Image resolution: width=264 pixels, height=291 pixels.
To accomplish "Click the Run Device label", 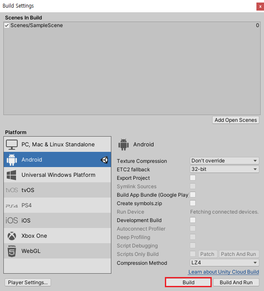I will point(130,212).
